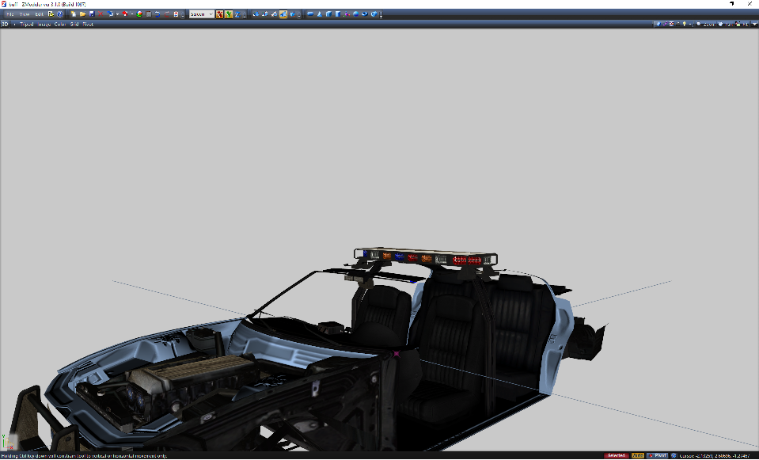The image size is (759, 460).
Task: Save with the floppy disk icon
Action: 92,14
